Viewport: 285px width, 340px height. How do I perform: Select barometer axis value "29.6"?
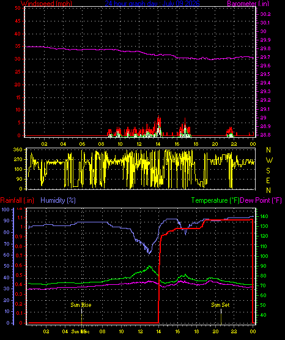coord(265,66)
